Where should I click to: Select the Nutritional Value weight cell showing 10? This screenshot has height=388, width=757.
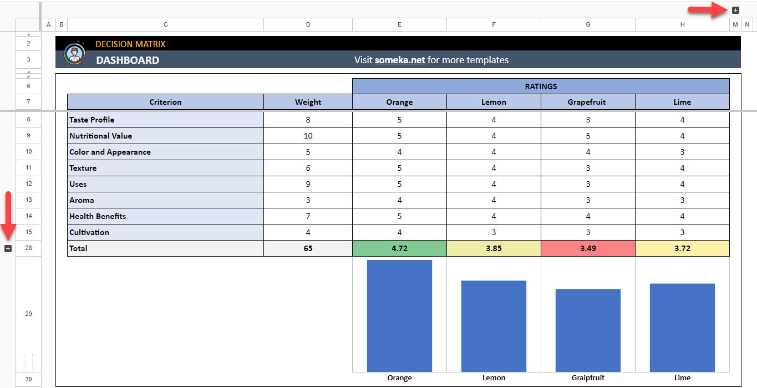coord(307,136)
